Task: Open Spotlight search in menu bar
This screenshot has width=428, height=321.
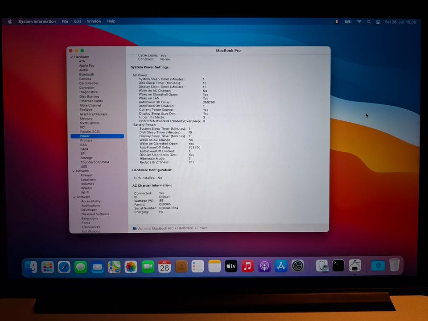Action: pos(369,22)
